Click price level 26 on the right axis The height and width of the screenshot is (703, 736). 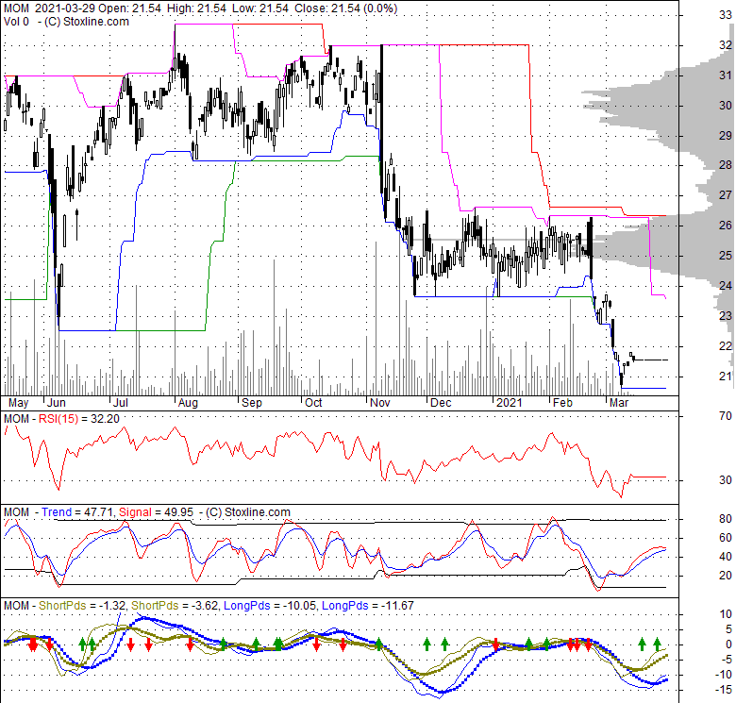(x=726, y=226)
